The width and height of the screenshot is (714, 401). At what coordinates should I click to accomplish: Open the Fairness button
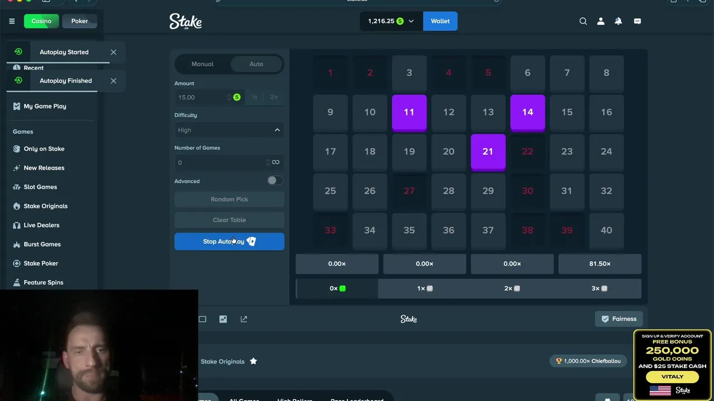(619, 319)
